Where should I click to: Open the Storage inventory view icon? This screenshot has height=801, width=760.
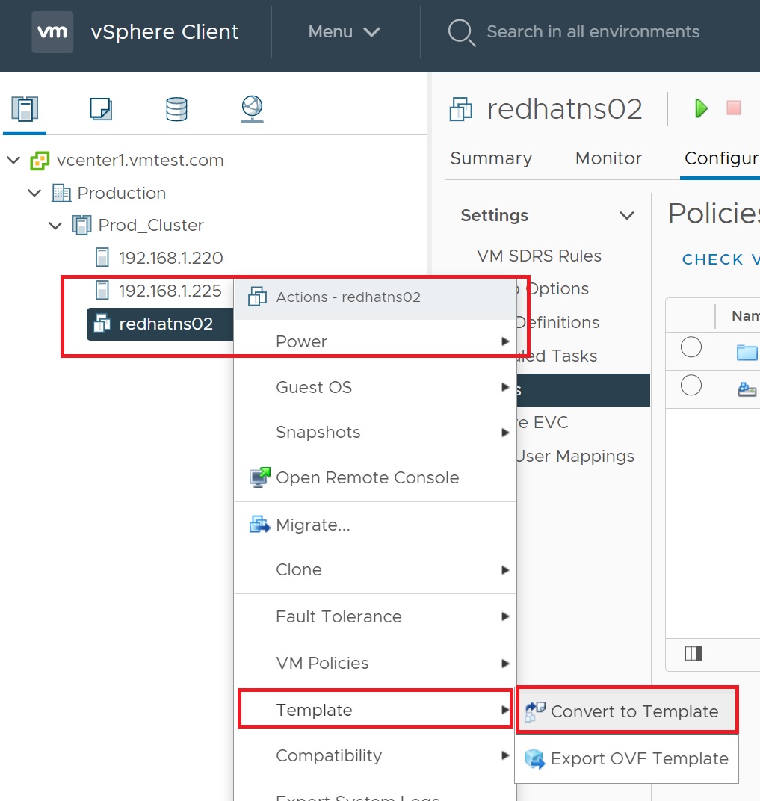point(176,109)
